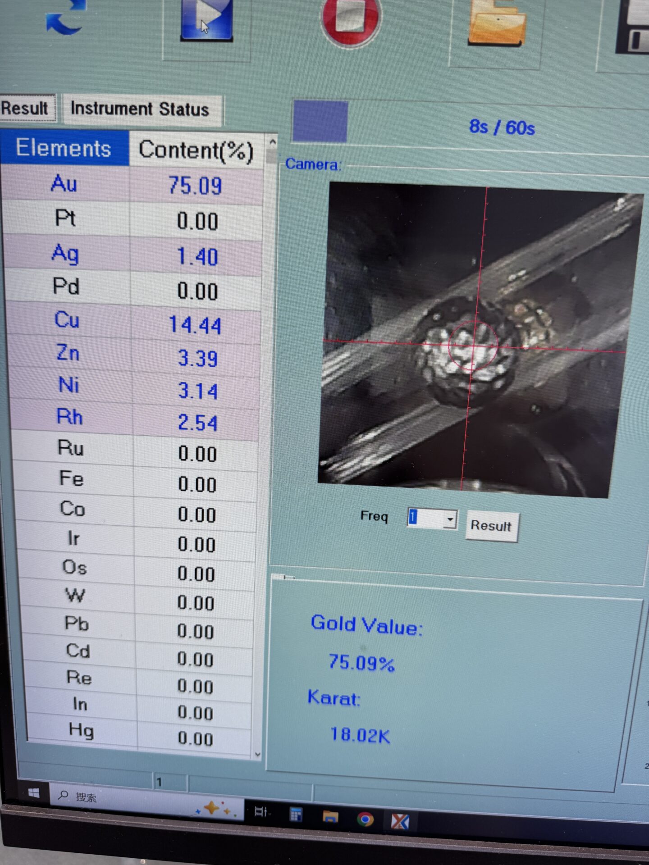This screenshot has height=865, width=649.
Task: Stop the test with the red stop icon
Action: tap(351, 22)
